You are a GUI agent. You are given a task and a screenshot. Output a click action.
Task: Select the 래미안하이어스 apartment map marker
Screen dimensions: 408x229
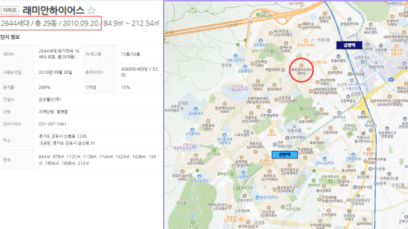coord(302,66)
